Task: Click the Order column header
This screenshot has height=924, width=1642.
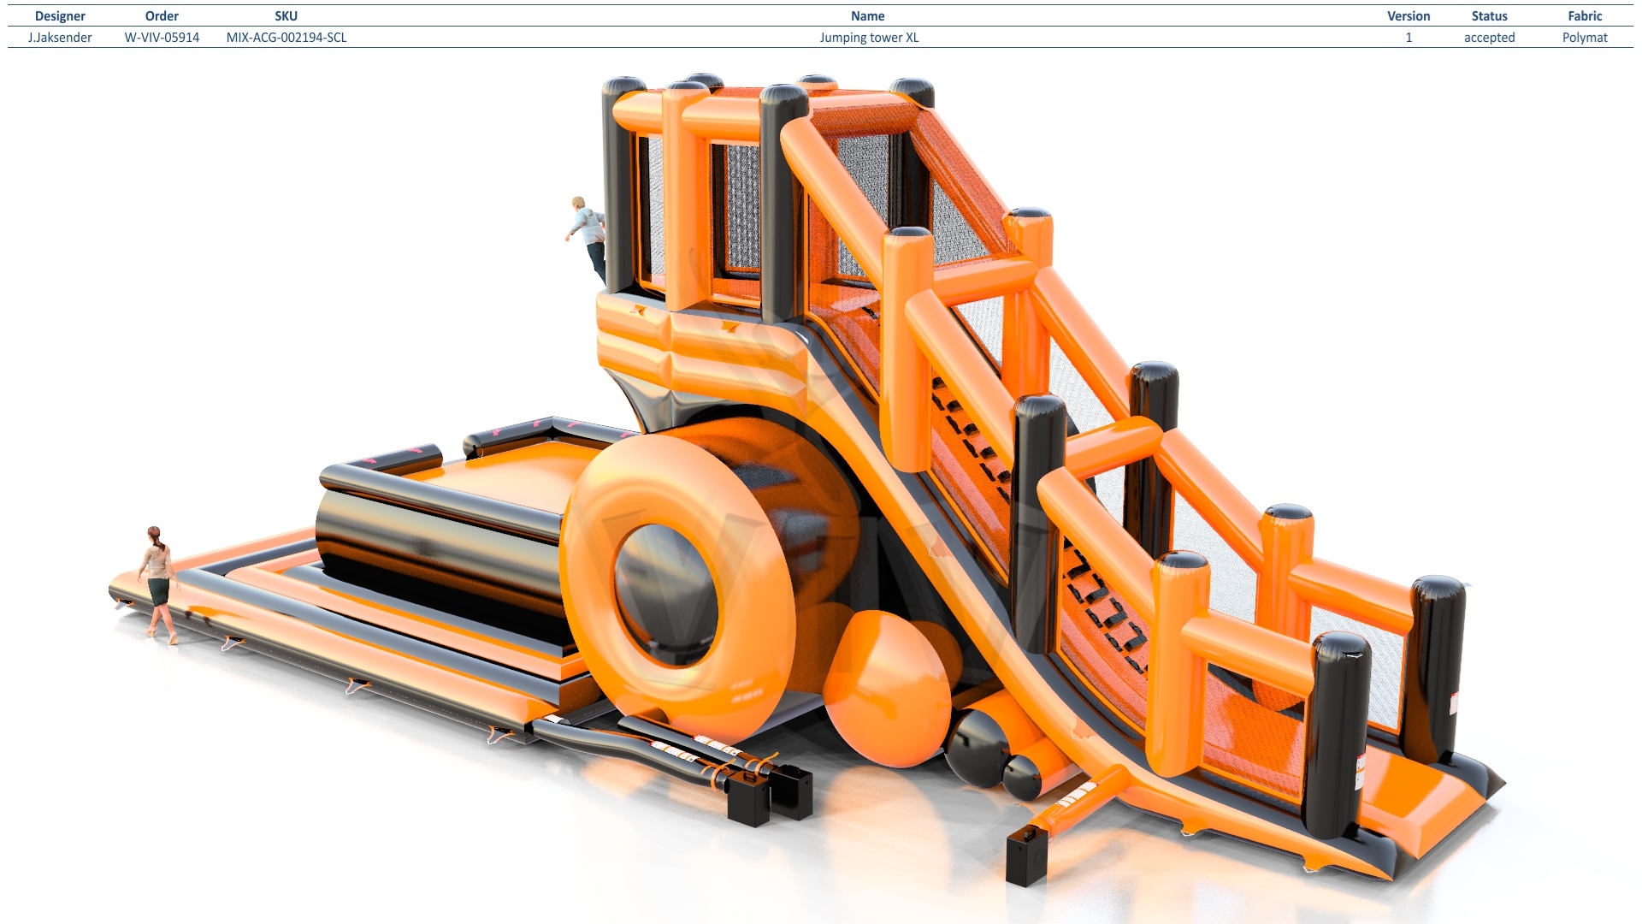Action: pos(162,16)
